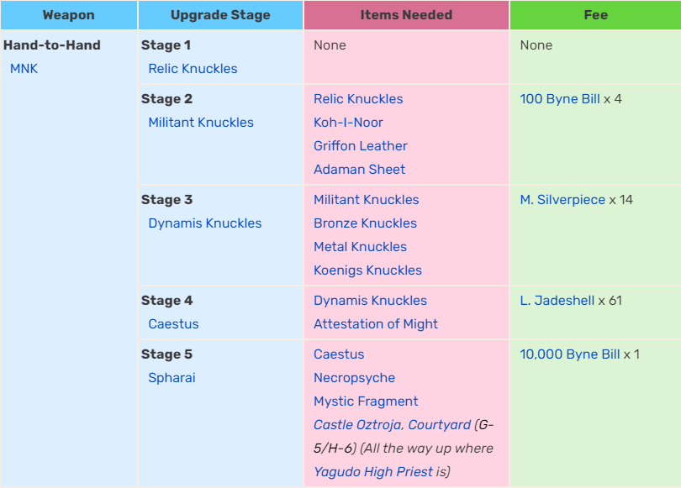Open Dynamis Knuckles under Stage 3

(205, 223)
